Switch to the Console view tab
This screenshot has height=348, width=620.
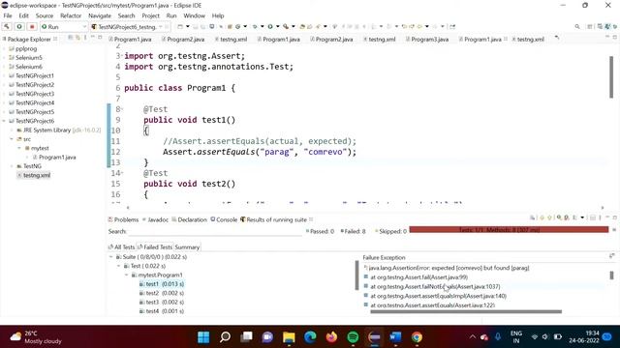coord(224,219)
